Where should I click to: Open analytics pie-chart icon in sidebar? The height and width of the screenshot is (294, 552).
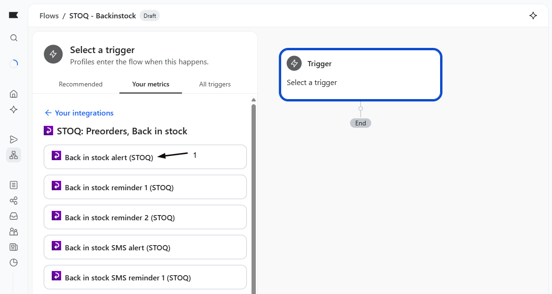(x=14, y=263)
